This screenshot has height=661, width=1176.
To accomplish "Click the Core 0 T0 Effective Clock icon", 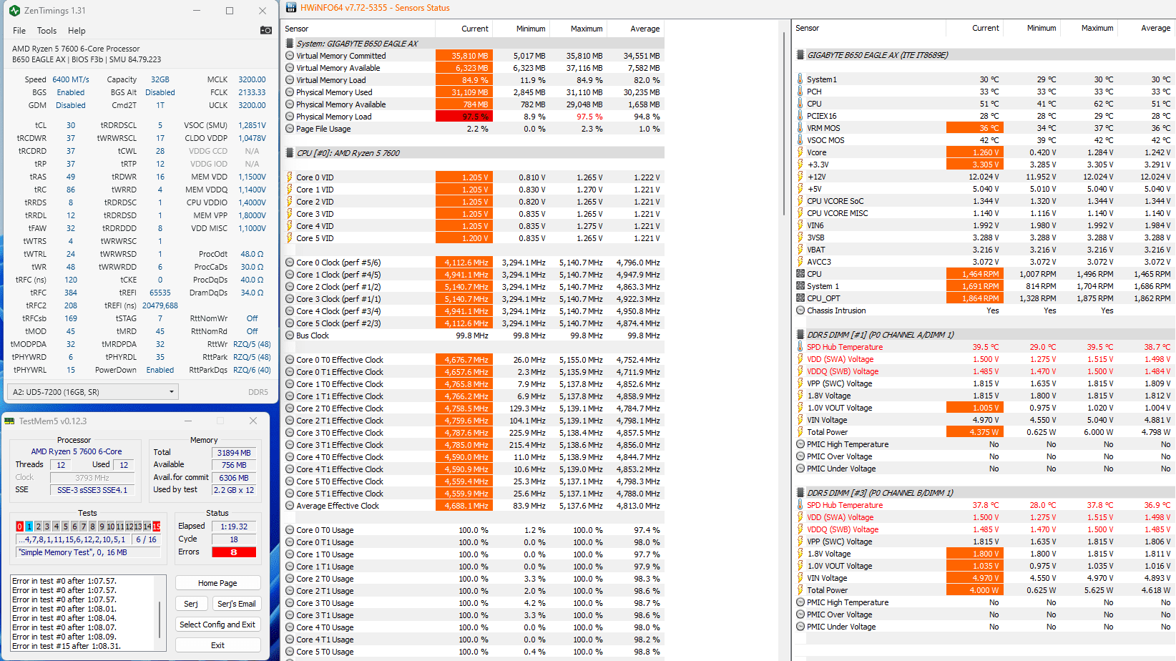I will (290, 360).
